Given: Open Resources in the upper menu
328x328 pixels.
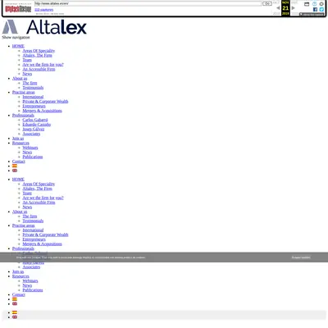Looking at the screenshot, I should tap(20, 143).
